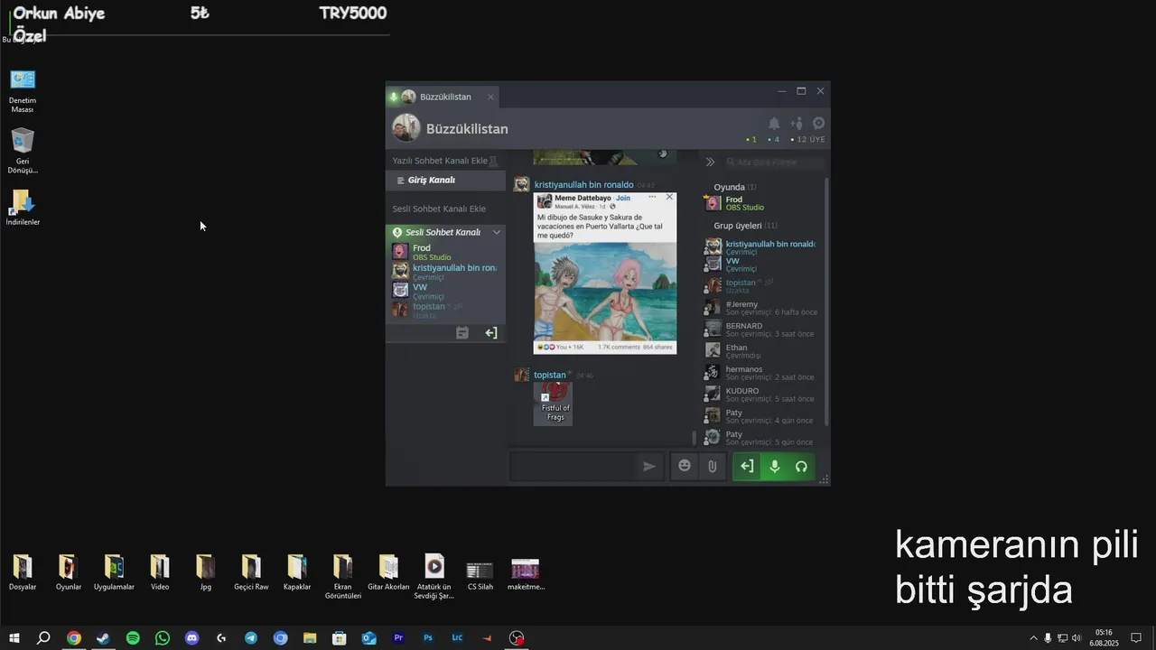Open the emoji picker

click(685, 466)
